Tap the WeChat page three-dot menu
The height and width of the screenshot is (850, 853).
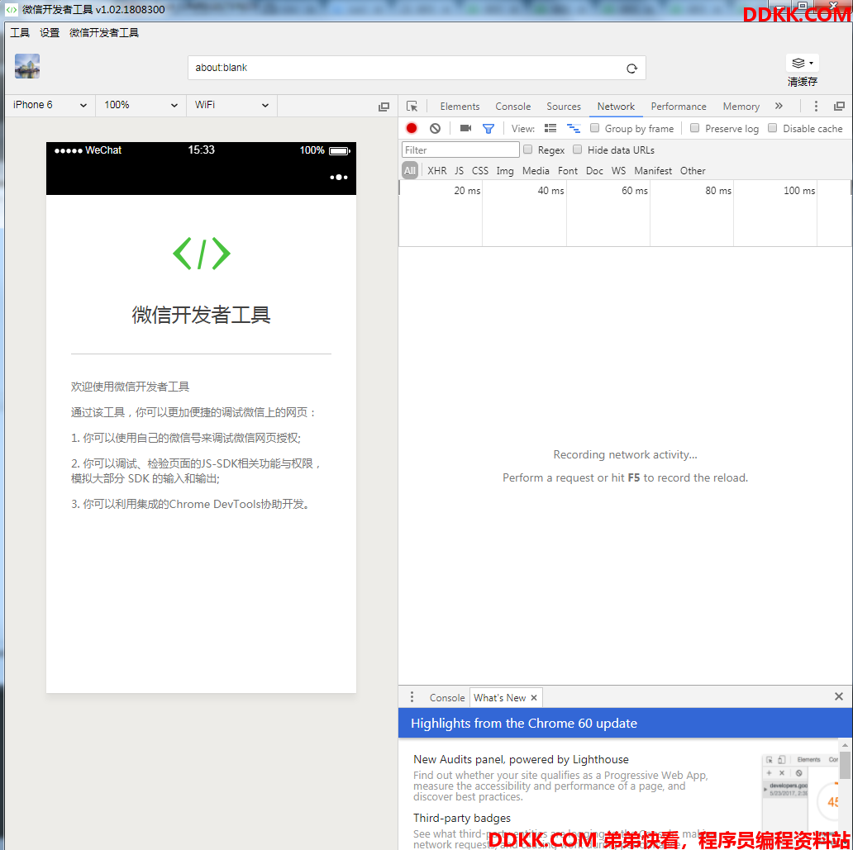[338, 178]
